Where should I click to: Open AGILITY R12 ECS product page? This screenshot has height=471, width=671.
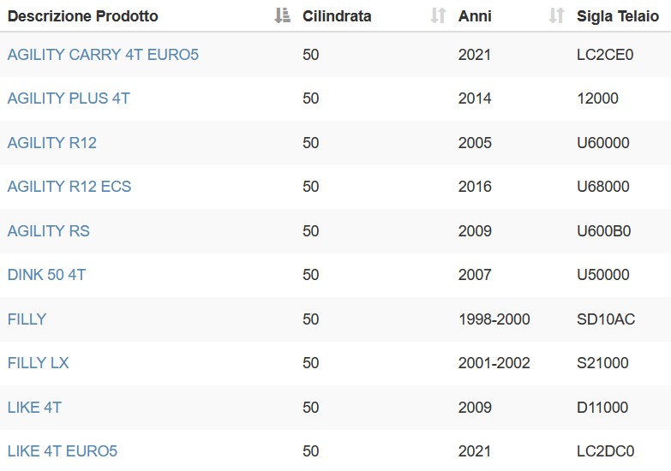pos(69,187)
